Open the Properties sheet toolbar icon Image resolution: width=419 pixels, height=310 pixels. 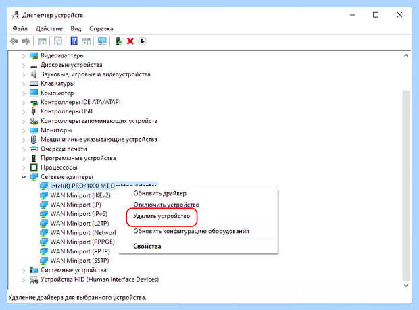click(58, 41)
